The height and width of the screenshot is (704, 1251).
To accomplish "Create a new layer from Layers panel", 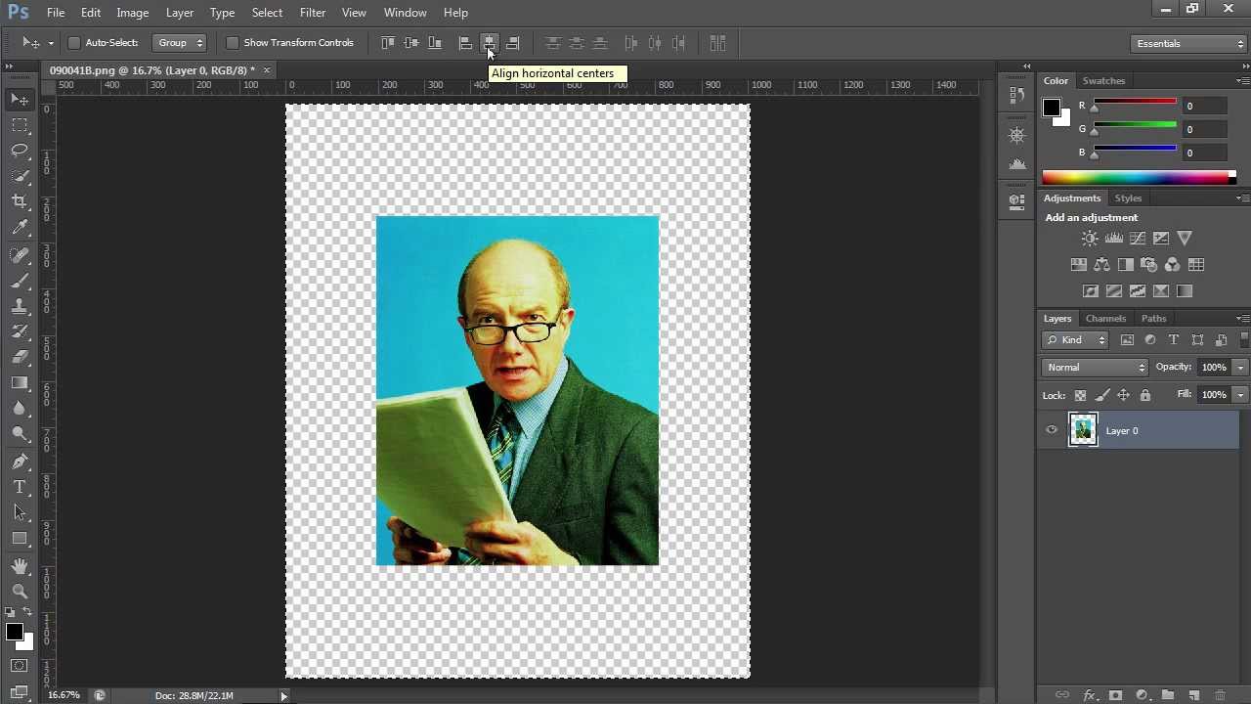I will pyautogui.click(x=1193, y=695).
